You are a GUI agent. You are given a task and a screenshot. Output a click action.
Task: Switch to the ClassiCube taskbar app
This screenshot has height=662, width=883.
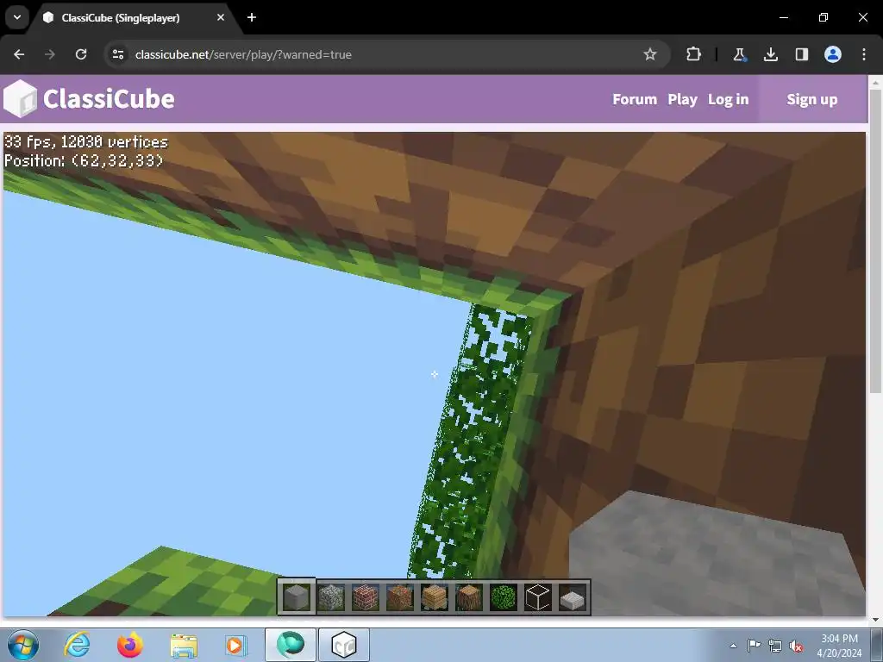click(x=344, y=645)
